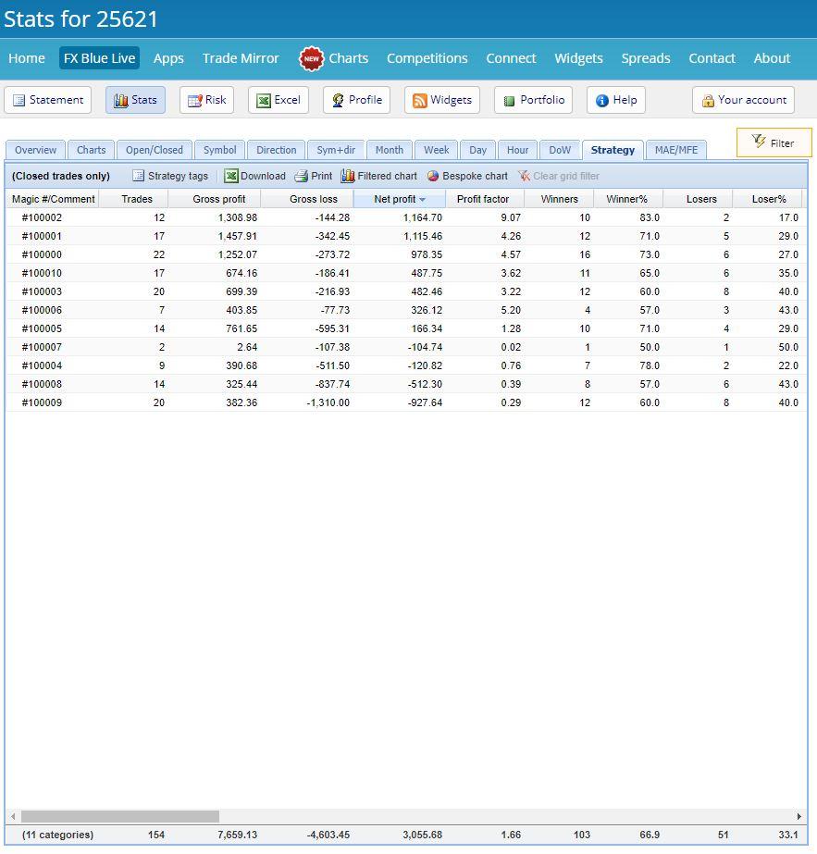Click the Bespoke chart toolbar label

click(x=475, y=176)
